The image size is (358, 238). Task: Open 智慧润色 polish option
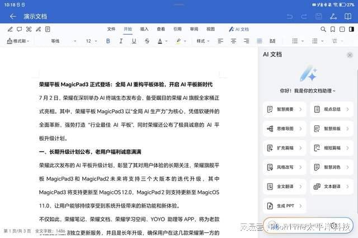pyautogui.click(x=332, y=167)
